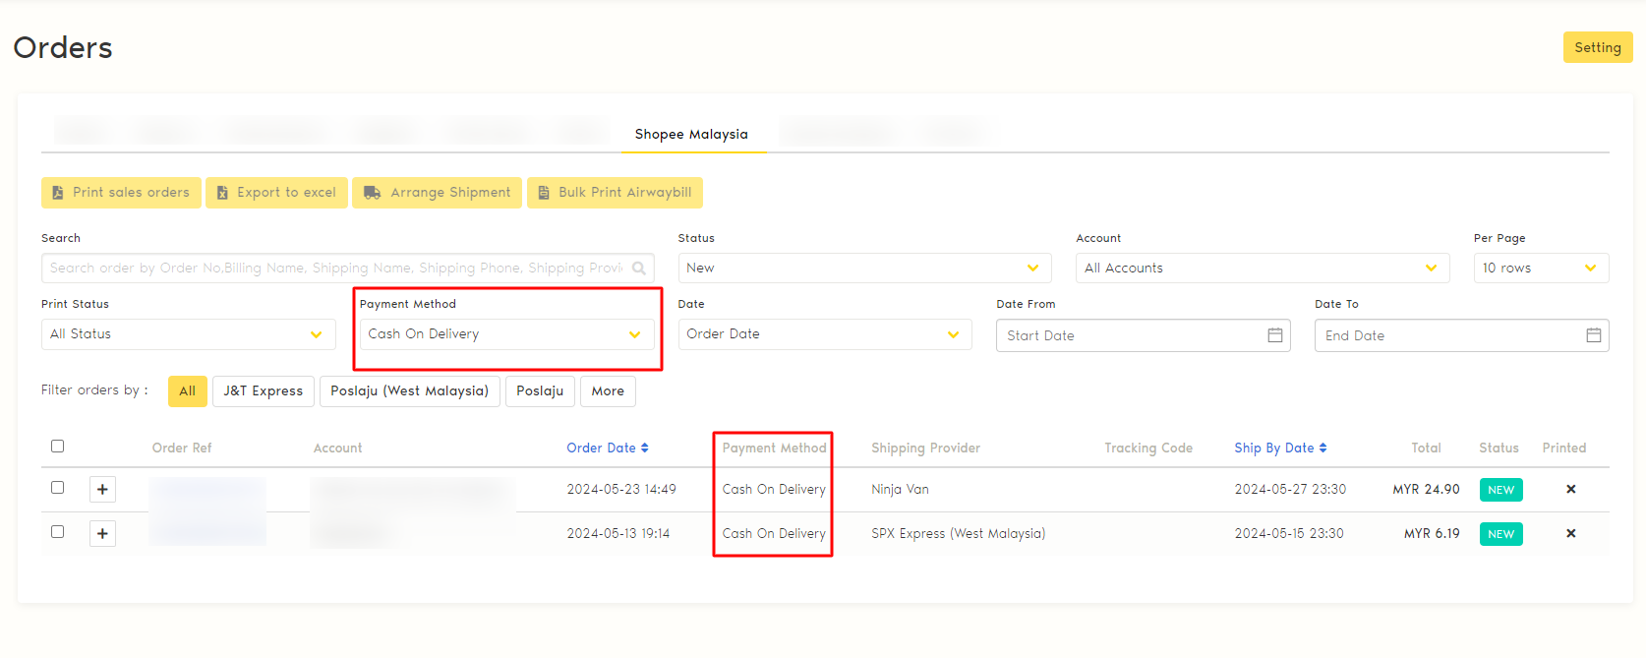
Task: Open the Per Page rows dropdown
Action: point(1540,268)
